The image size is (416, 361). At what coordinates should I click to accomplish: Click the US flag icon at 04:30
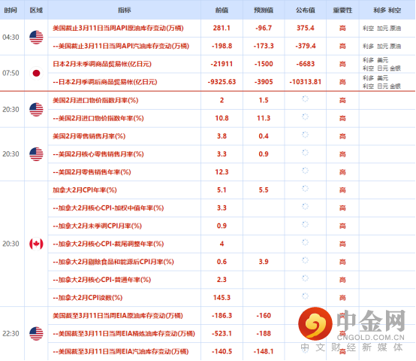[x=36, y=37]
